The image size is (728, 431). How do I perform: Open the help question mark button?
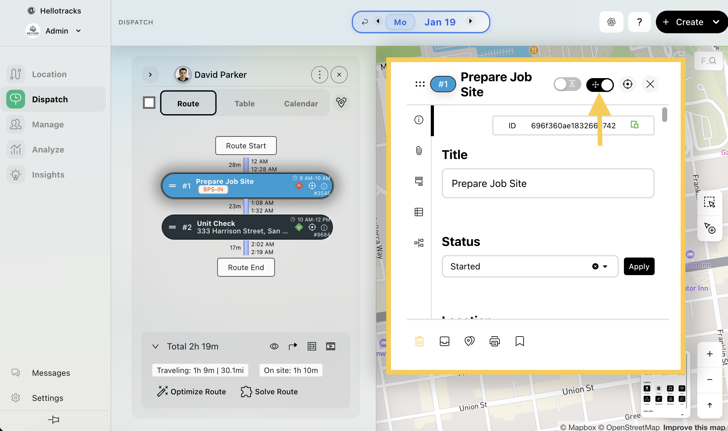(639, 22)
